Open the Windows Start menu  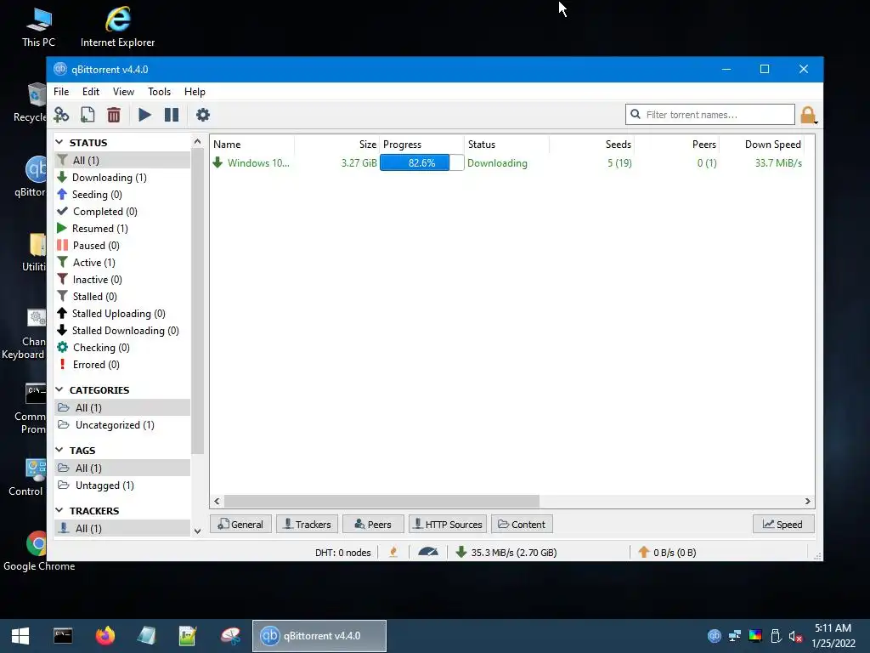click(20, 636)
